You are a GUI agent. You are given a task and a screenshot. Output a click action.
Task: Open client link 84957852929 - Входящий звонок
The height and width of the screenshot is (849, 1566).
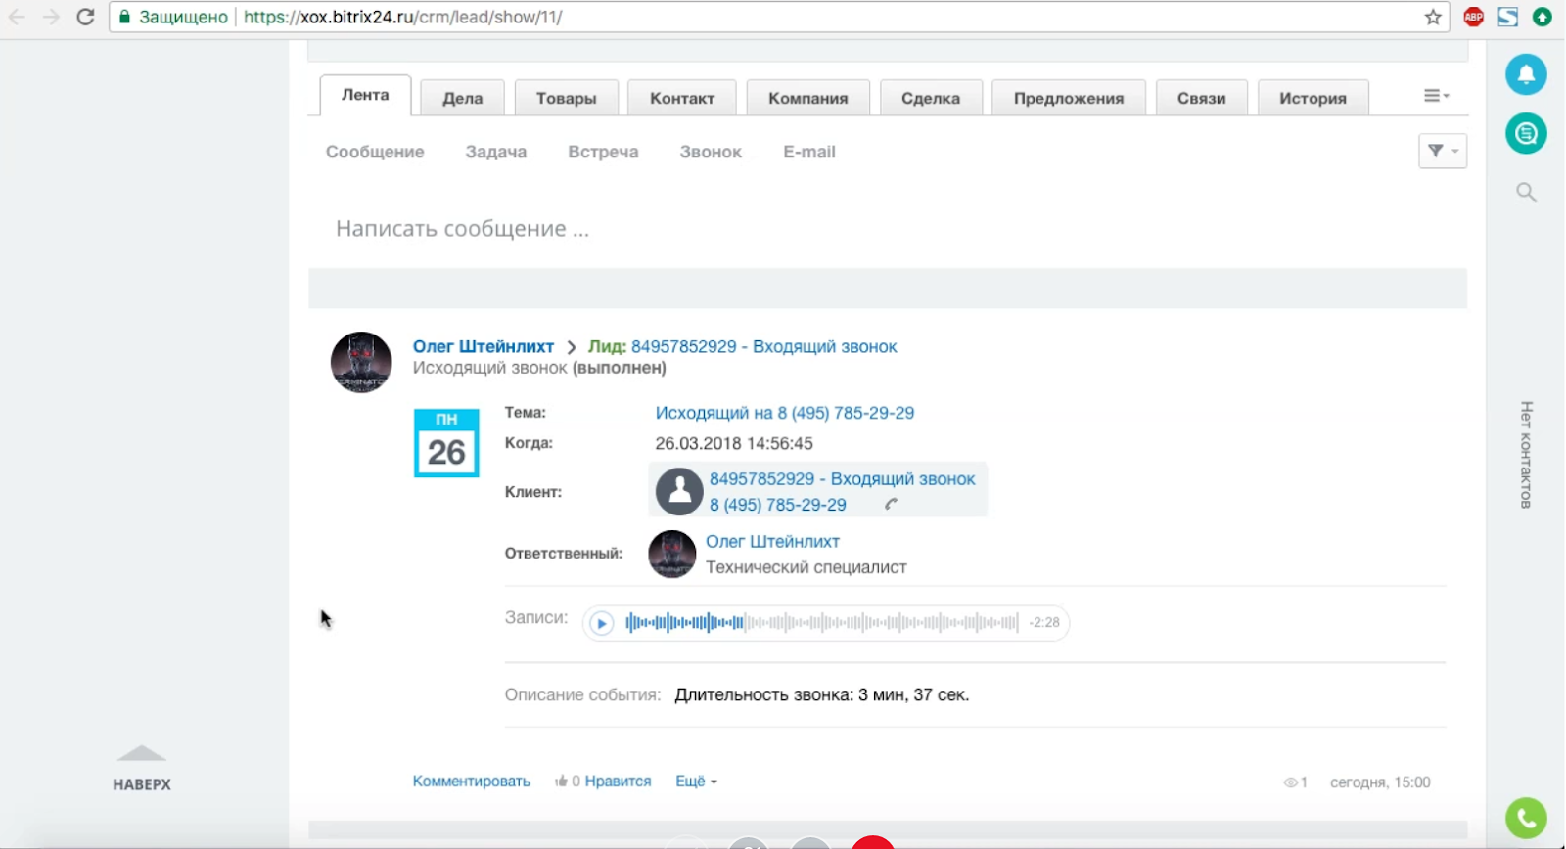[x=843, y=479]
